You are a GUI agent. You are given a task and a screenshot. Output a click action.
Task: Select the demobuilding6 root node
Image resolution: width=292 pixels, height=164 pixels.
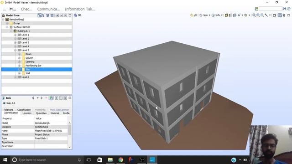click(x=16, y=19)
